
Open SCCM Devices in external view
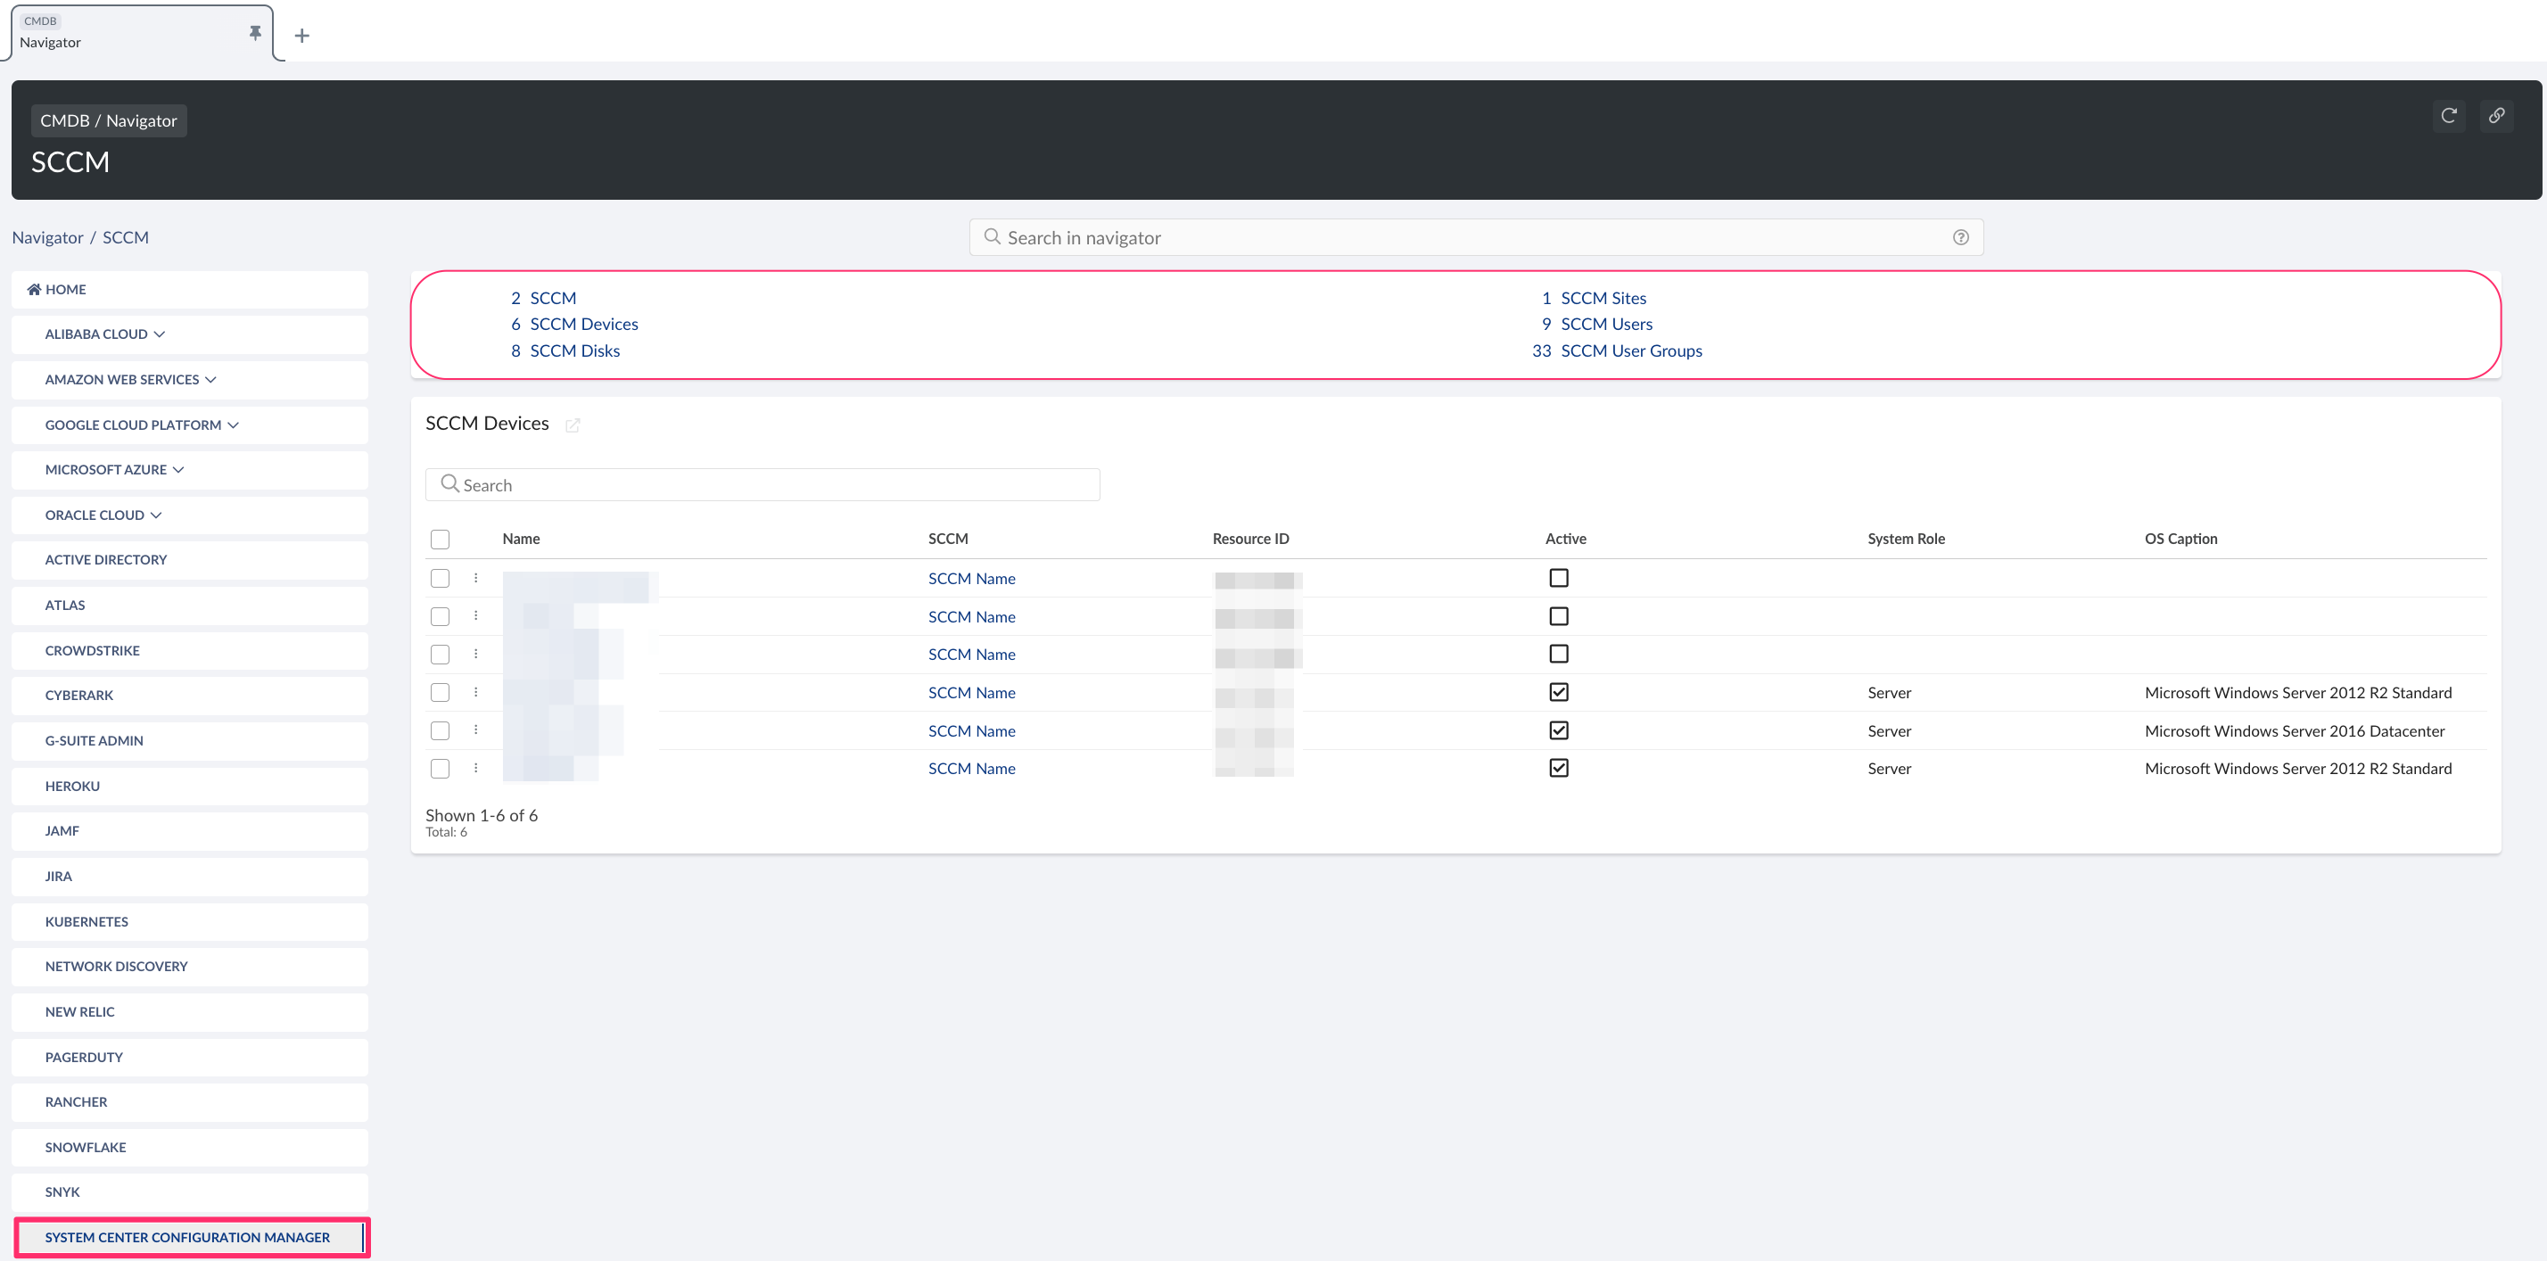point(573,425)
